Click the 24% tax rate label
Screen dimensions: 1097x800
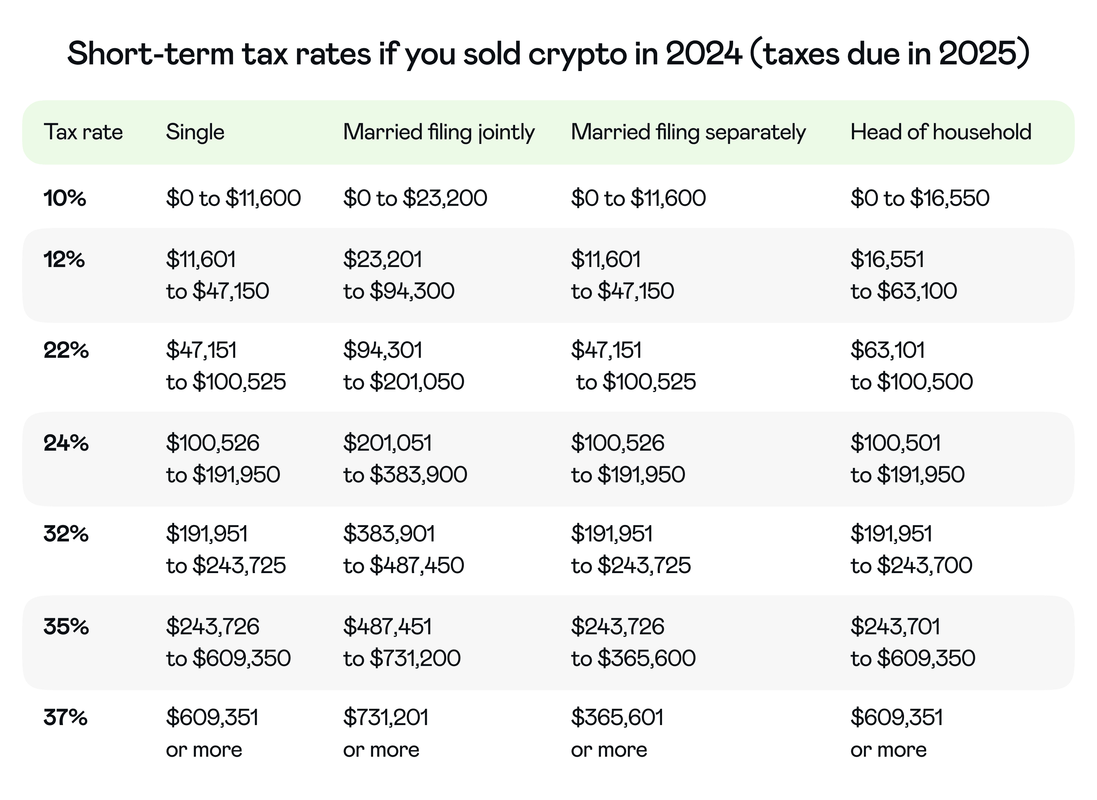coord(66,443)
